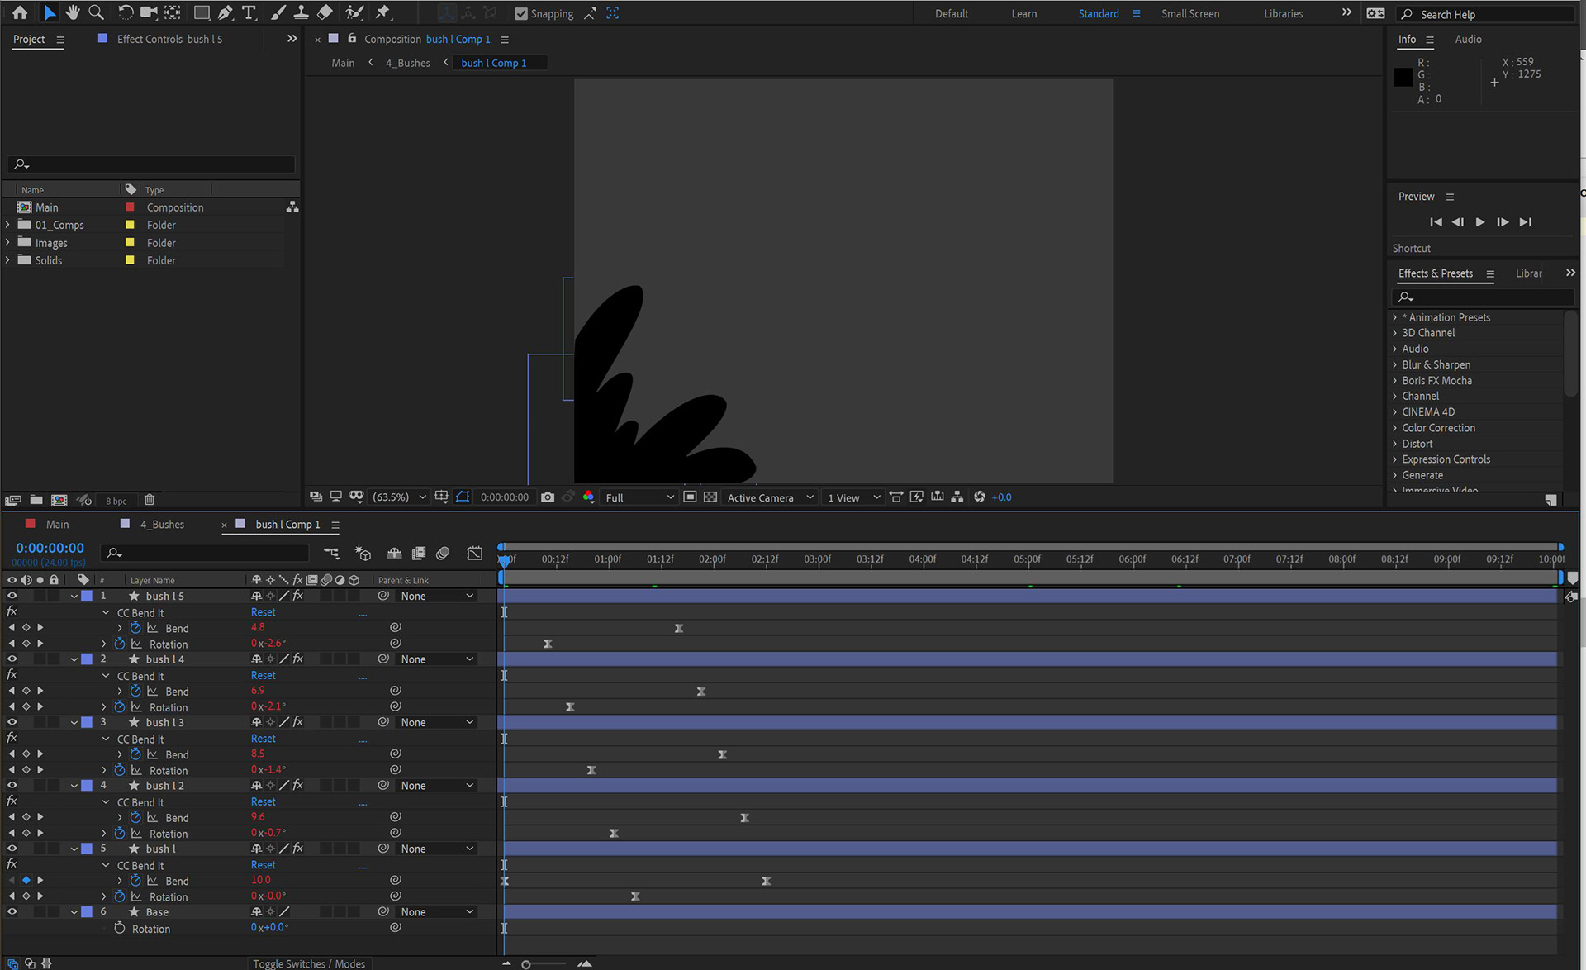1586x970 pixels.
Task: Open the Audio panel tab
Action: coord(1468,39)
